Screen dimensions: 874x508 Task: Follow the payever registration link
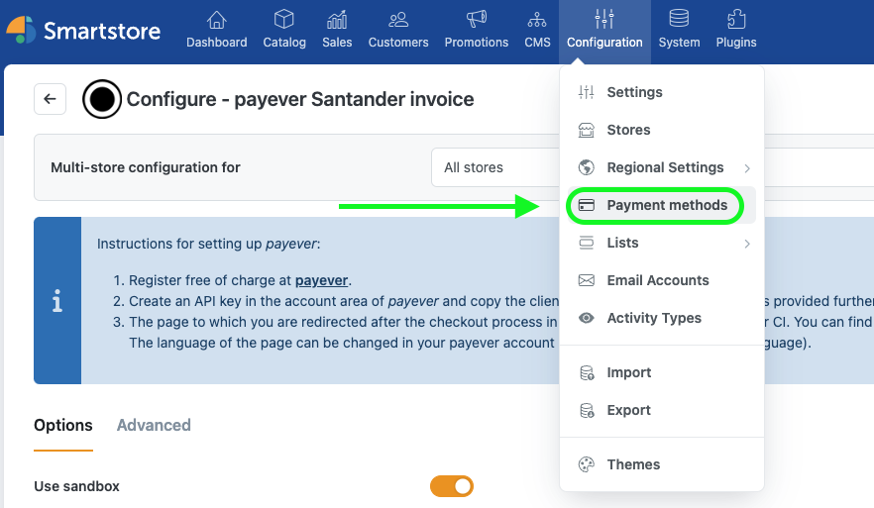click(322, 280)
